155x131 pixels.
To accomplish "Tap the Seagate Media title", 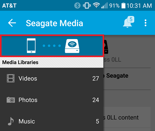I will pyautogui.click(x=55, y=23).
